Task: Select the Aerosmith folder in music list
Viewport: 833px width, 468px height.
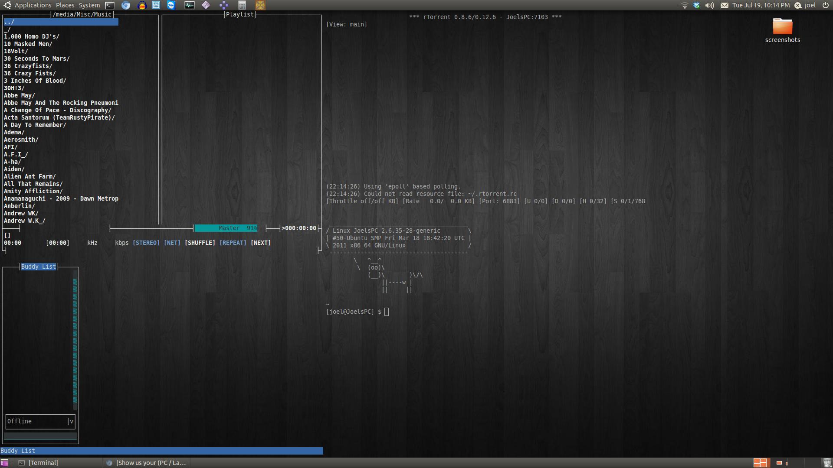Action: (x=21, y=140)
